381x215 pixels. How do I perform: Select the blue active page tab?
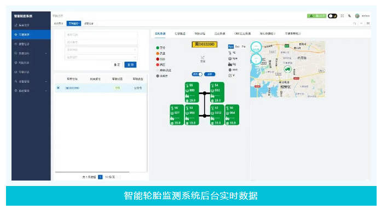click(x=73, y=24)
